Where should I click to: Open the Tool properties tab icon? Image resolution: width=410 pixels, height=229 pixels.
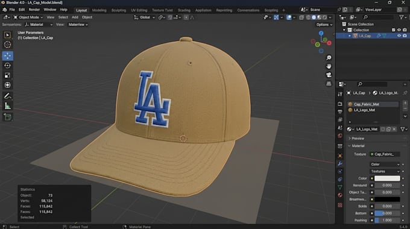(340, 95)
